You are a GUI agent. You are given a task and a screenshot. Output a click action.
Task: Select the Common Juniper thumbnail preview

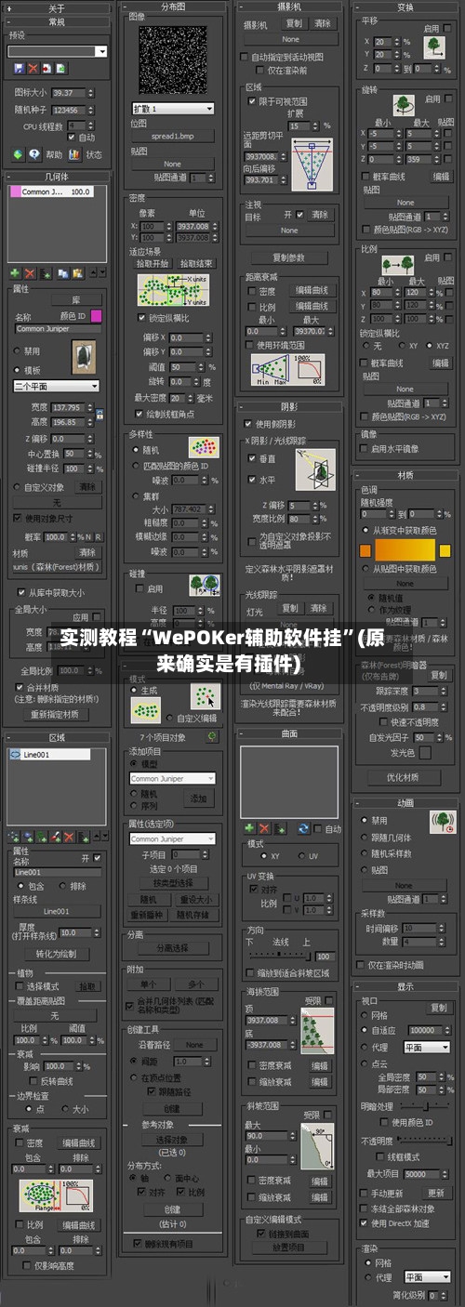click(84, 357)
